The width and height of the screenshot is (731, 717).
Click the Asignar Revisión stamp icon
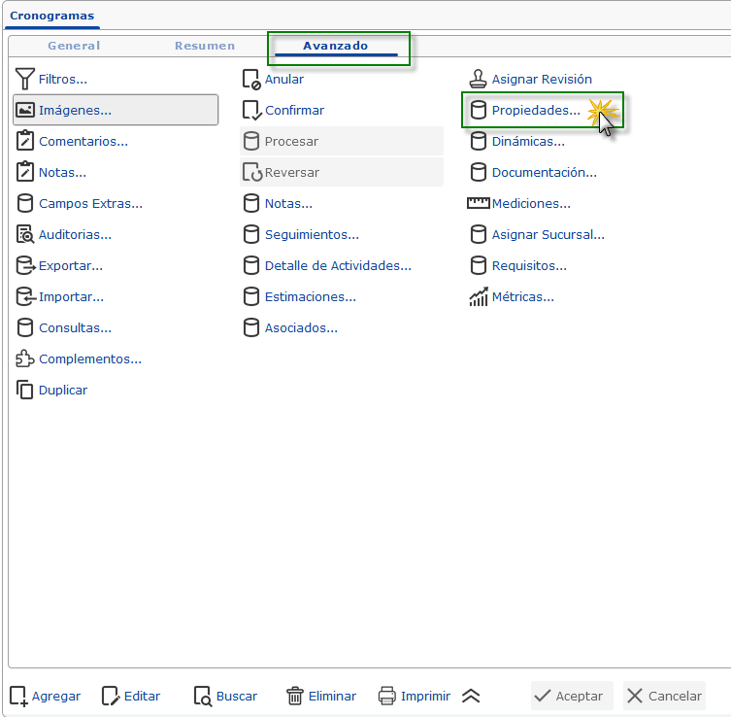[x=478, y=79]
